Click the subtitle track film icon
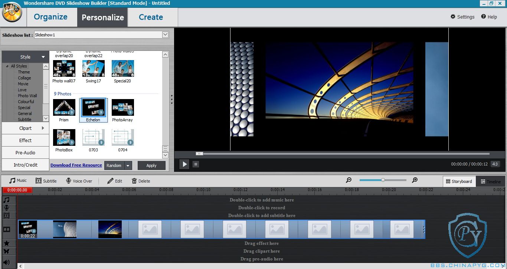This screenshot has width=507, height=269. [6, 216]
